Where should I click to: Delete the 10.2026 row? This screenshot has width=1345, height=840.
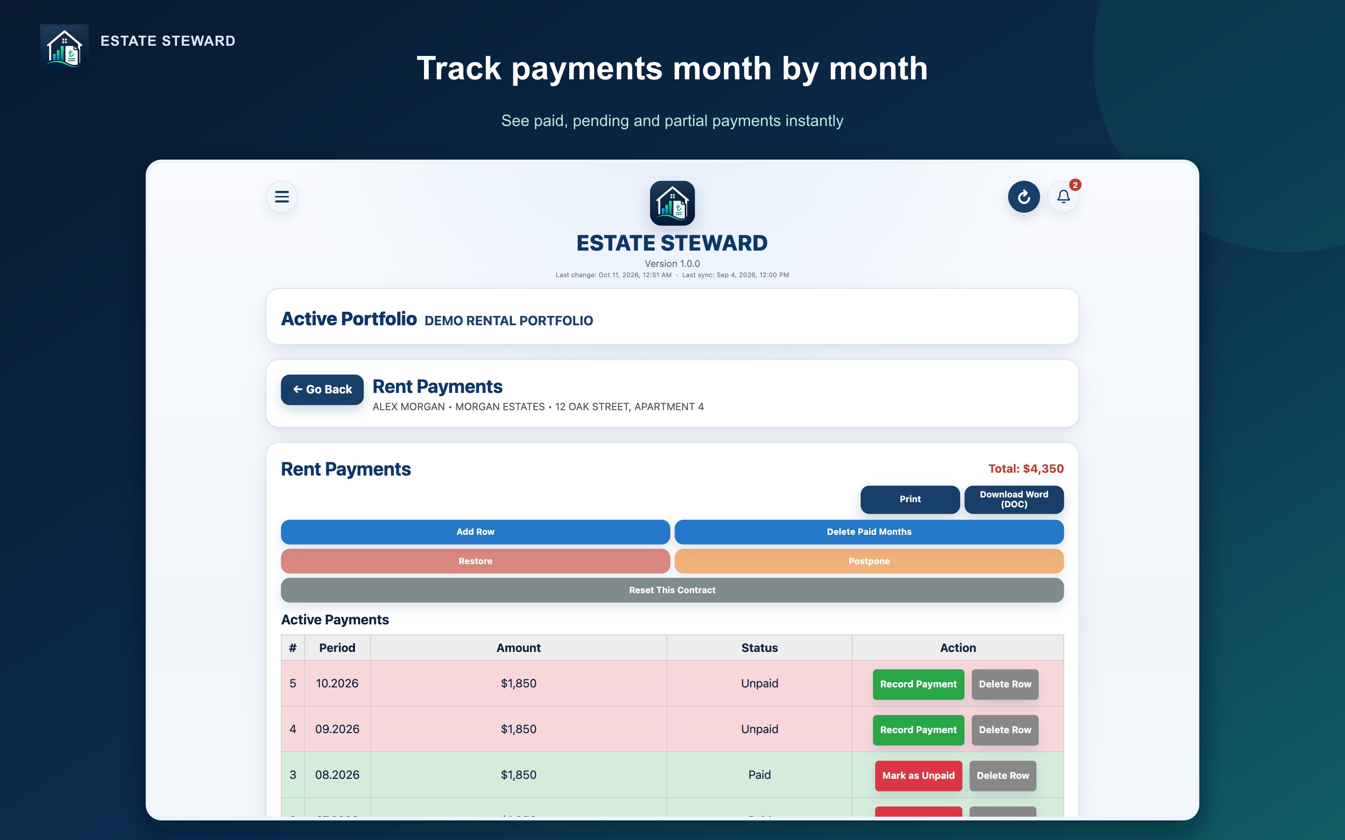point(1005,684)
